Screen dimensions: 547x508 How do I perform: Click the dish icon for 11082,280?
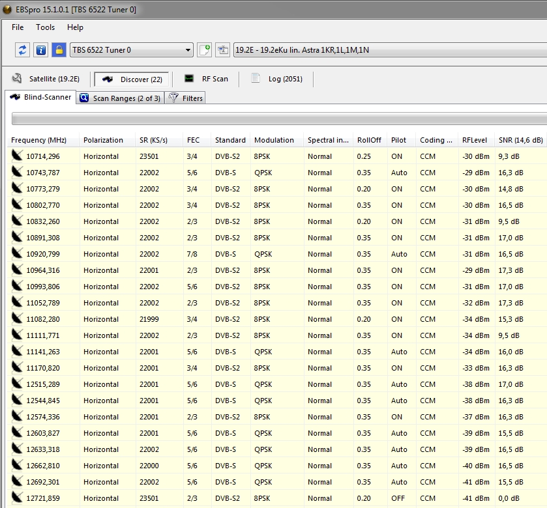point(17,318)
